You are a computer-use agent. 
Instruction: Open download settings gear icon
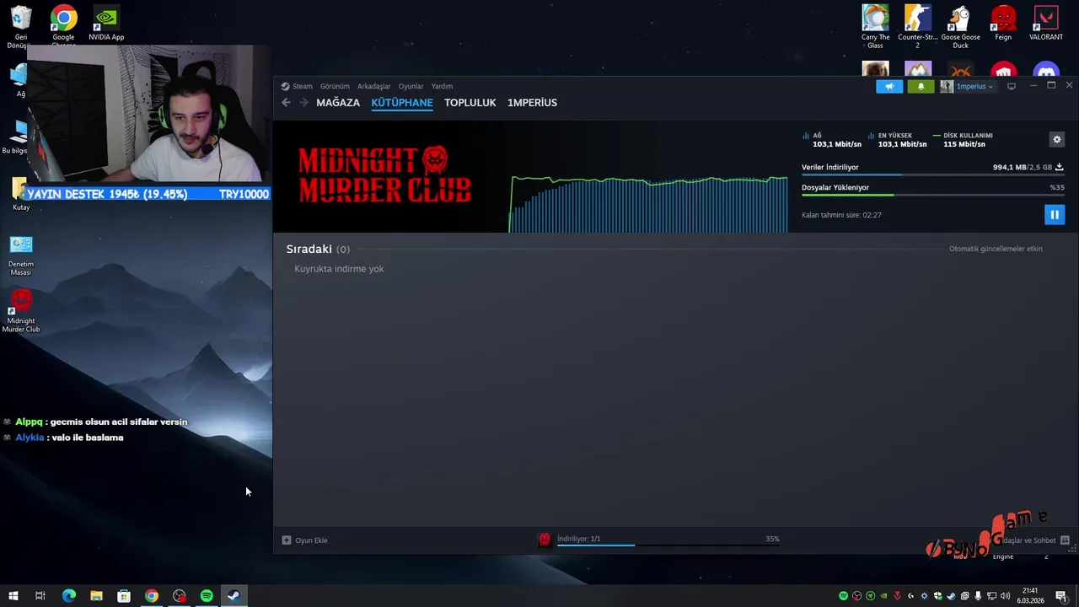coord(1057,139)
